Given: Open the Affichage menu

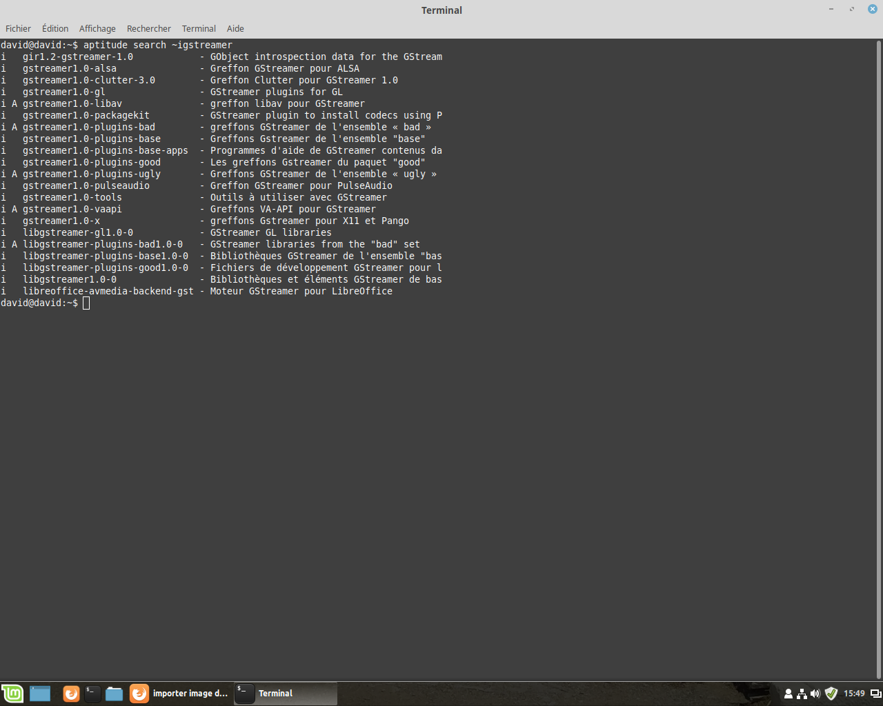Looking at the screenshot, I should click(x=97, y=28).
